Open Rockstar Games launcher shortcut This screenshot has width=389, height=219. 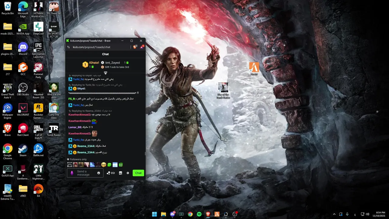(38, 111)
